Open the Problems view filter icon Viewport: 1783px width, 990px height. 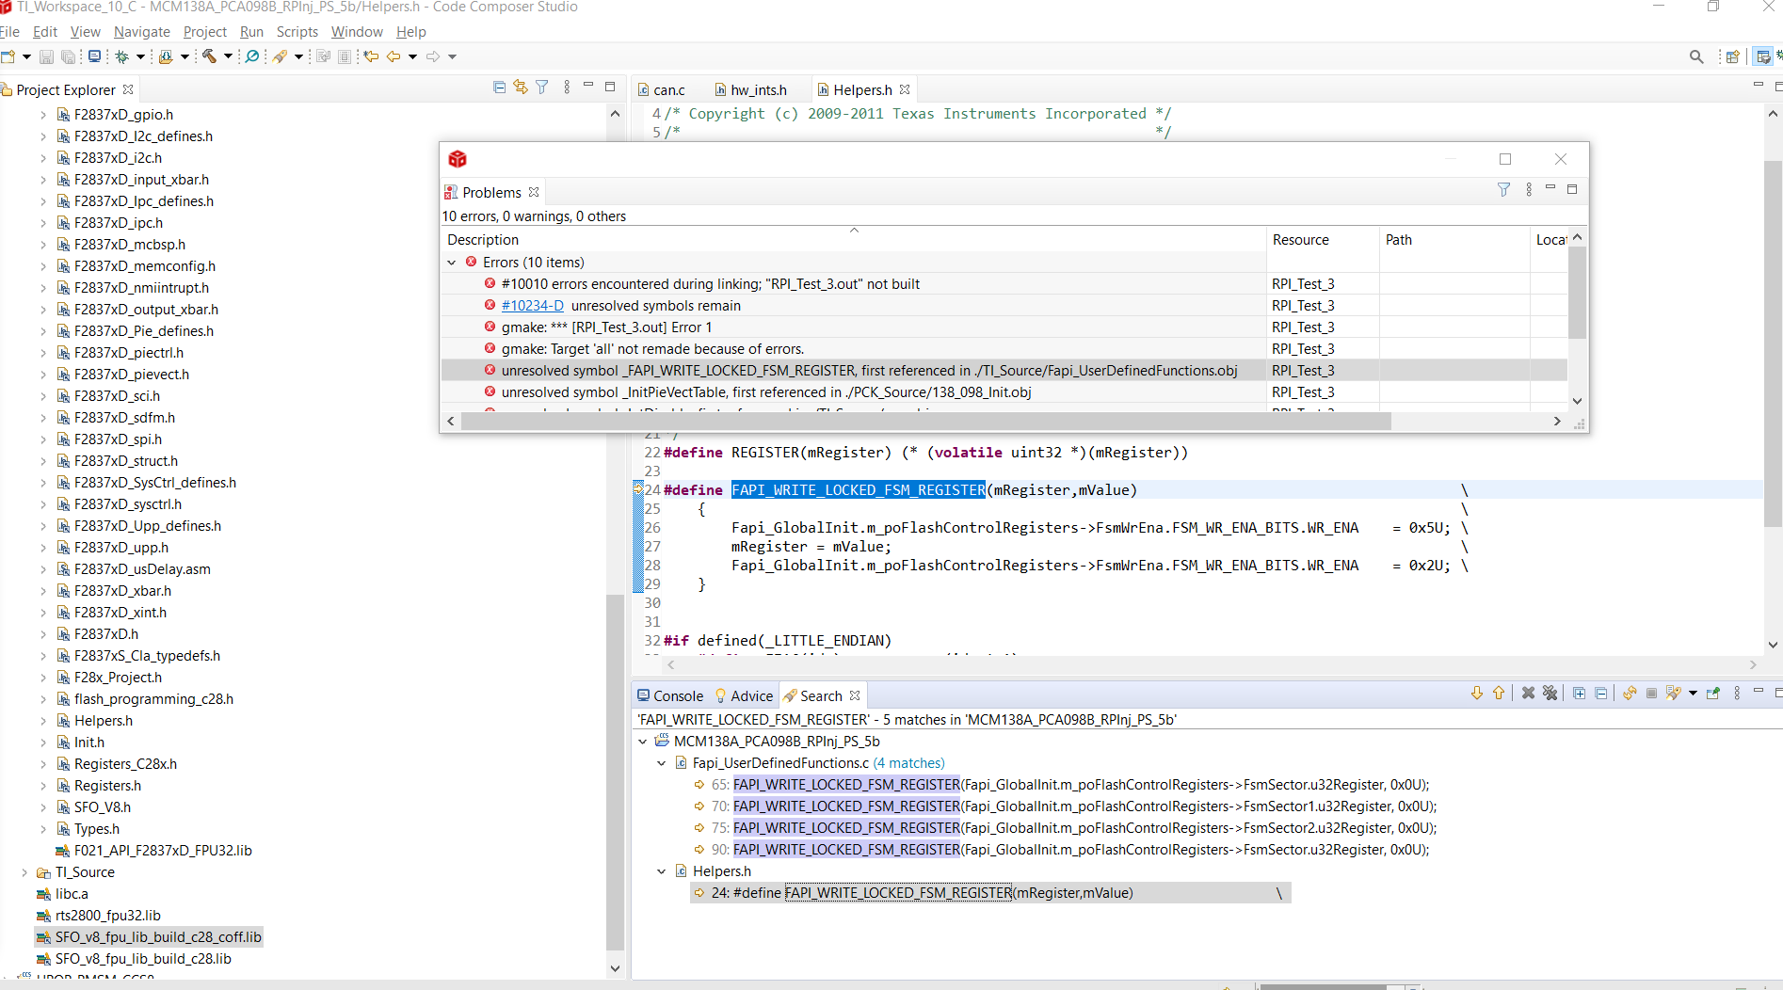[1503, 190]
